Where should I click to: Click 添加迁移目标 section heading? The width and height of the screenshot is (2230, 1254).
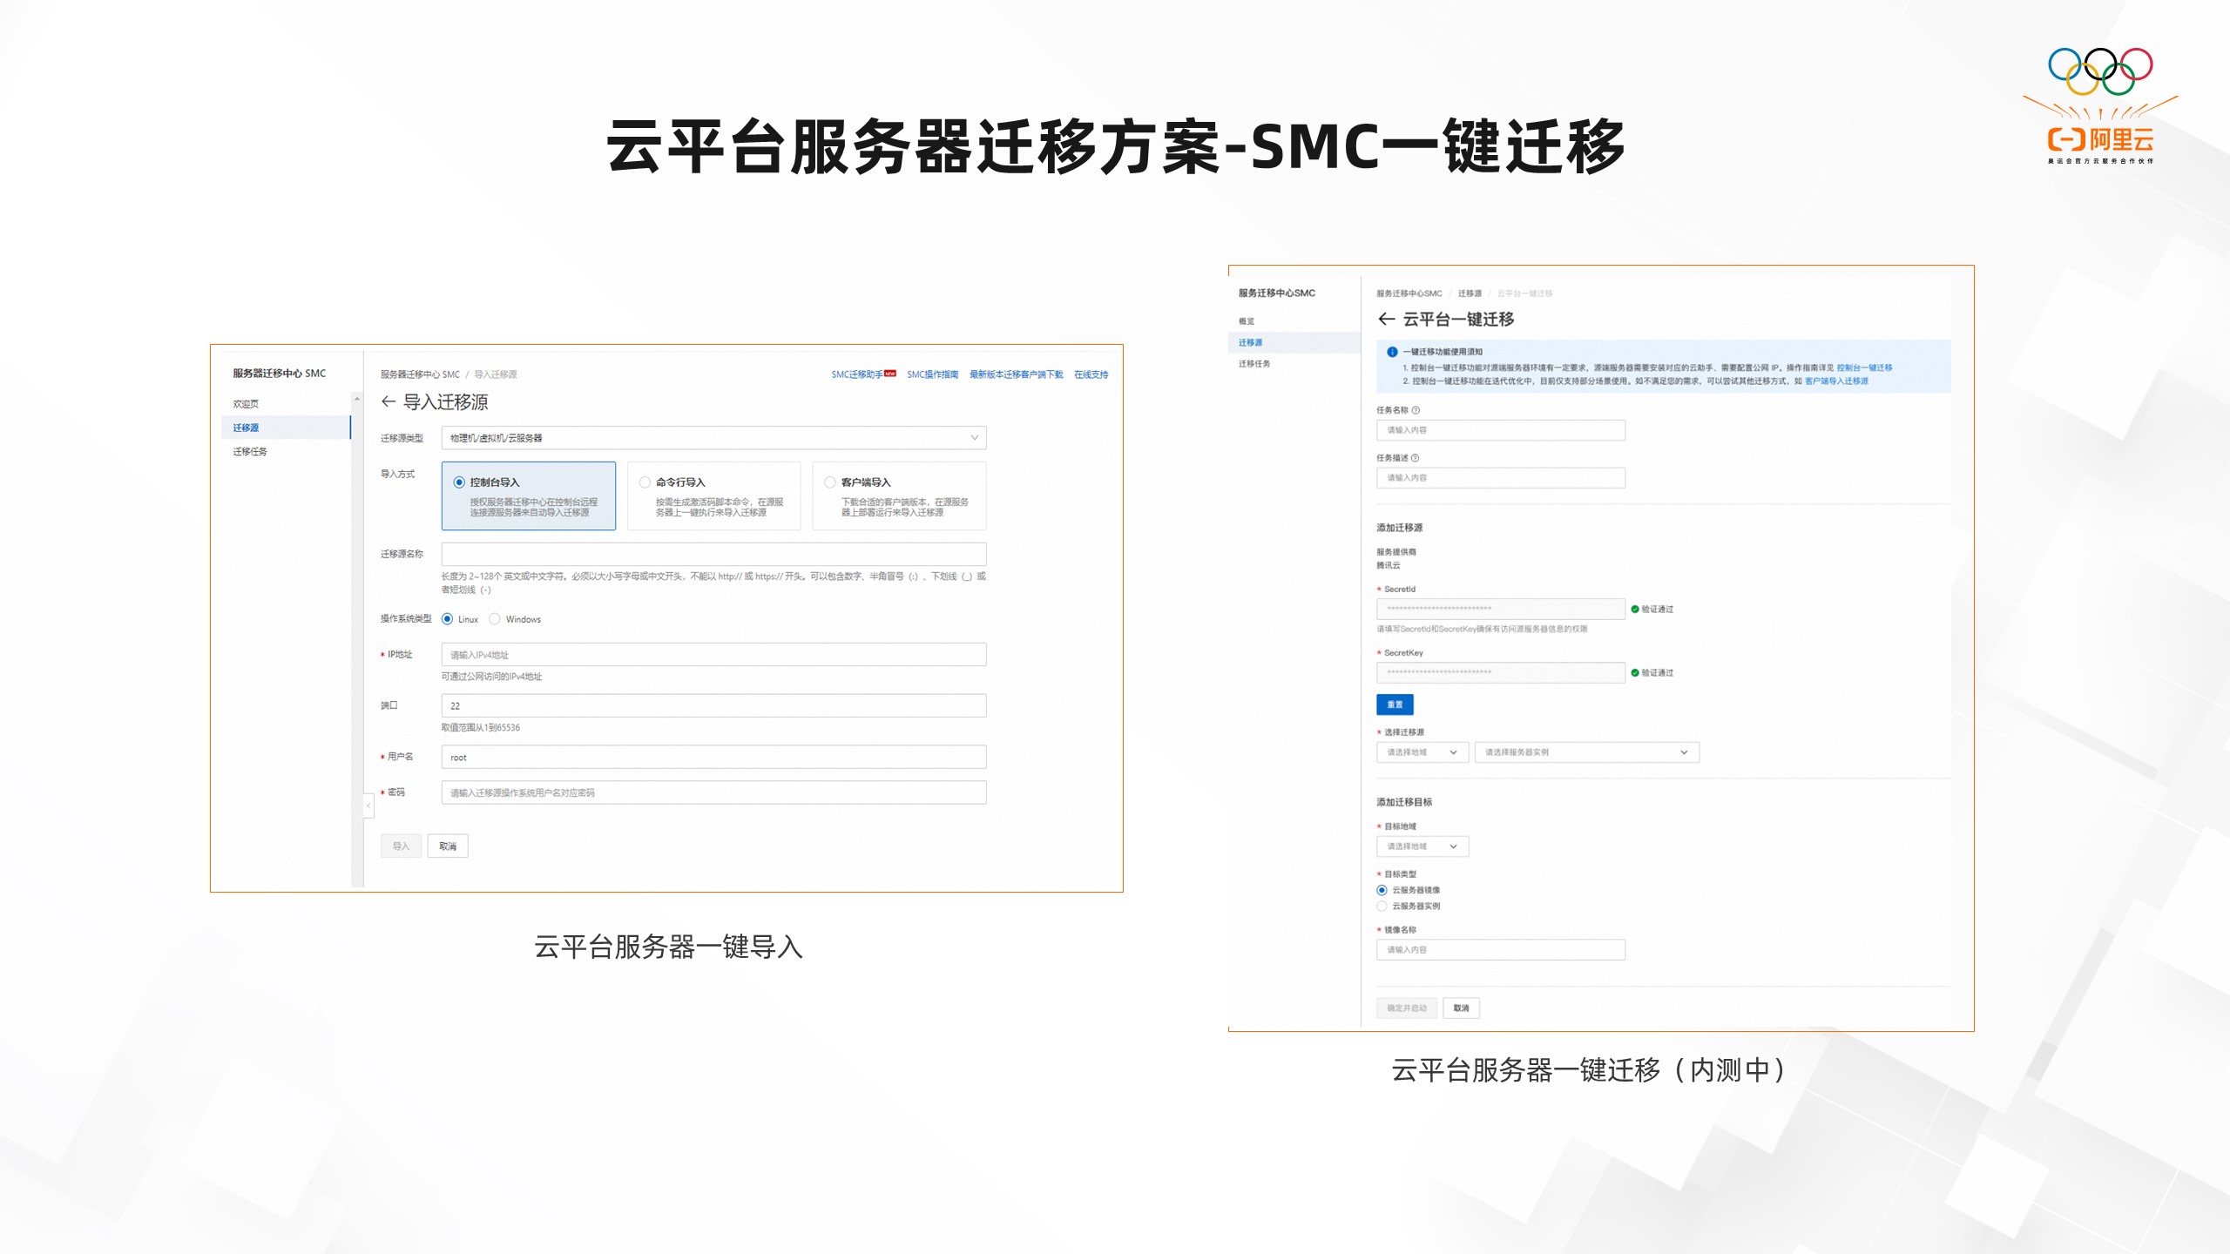[x=1404, y=802]
